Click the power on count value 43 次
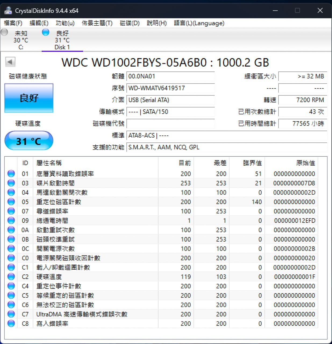The height and width of the screenshot is (344, 332). pos(303,112)
